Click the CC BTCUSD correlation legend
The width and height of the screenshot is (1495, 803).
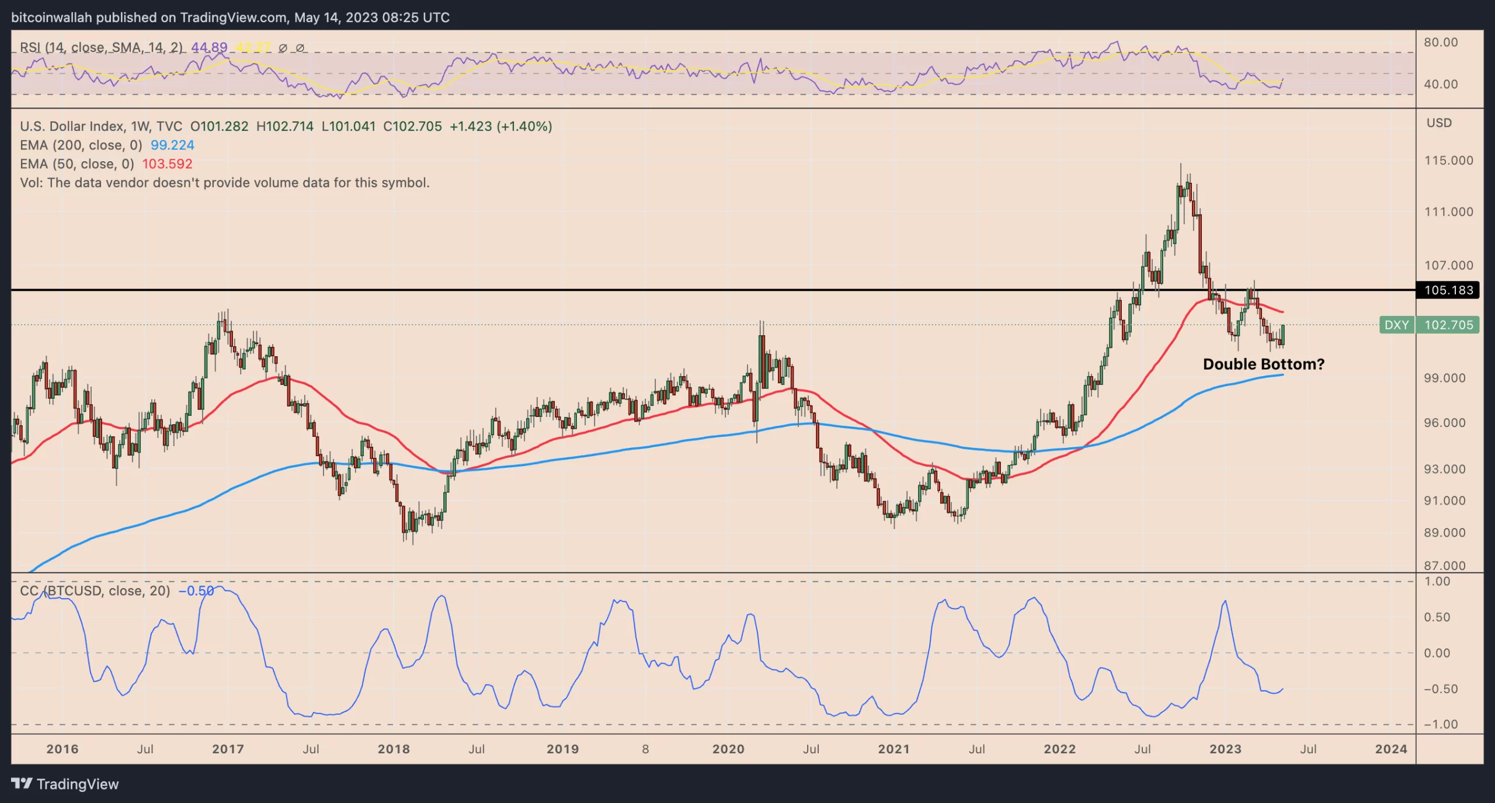click(95, 590)
